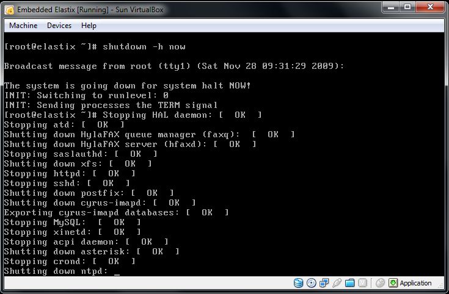
Task: Click the 'Stopping httpd' line
Action: (x=70, y=173)
